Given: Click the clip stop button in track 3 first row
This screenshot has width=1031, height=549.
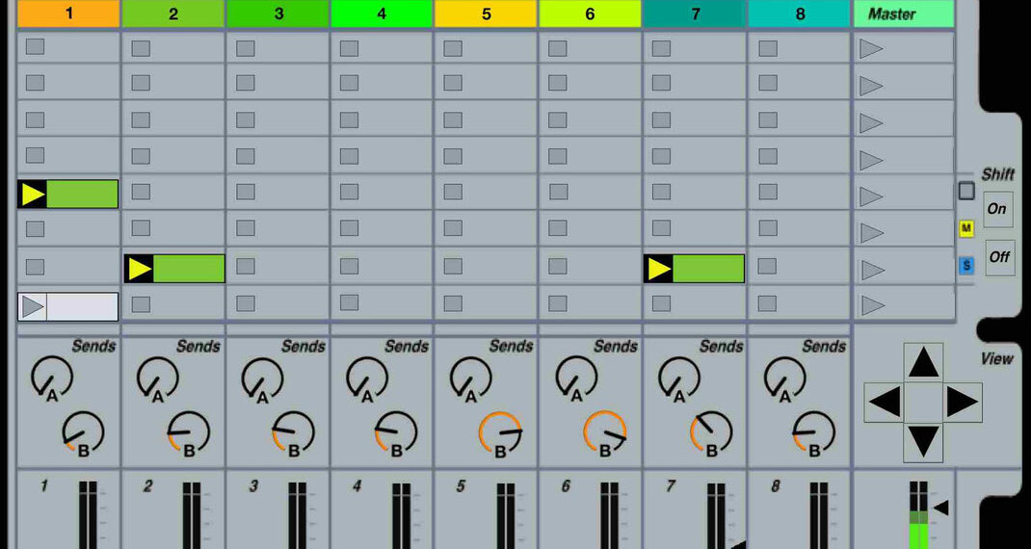Looking at the screenshot, I should pyautogui.click(x=246, y=48).
